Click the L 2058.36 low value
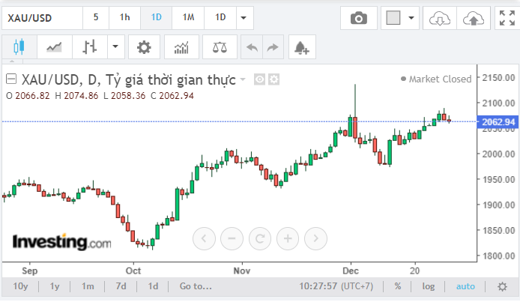This screenshot has height=302, width=520. [124, 96]
